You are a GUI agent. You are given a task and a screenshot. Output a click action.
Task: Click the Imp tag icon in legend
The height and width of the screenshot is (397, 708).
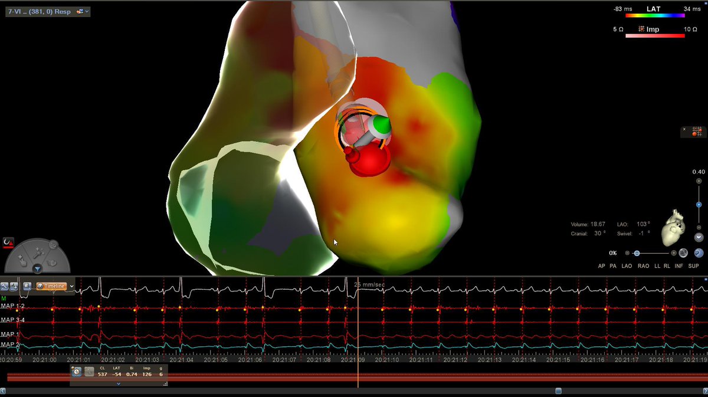point(642,28)
